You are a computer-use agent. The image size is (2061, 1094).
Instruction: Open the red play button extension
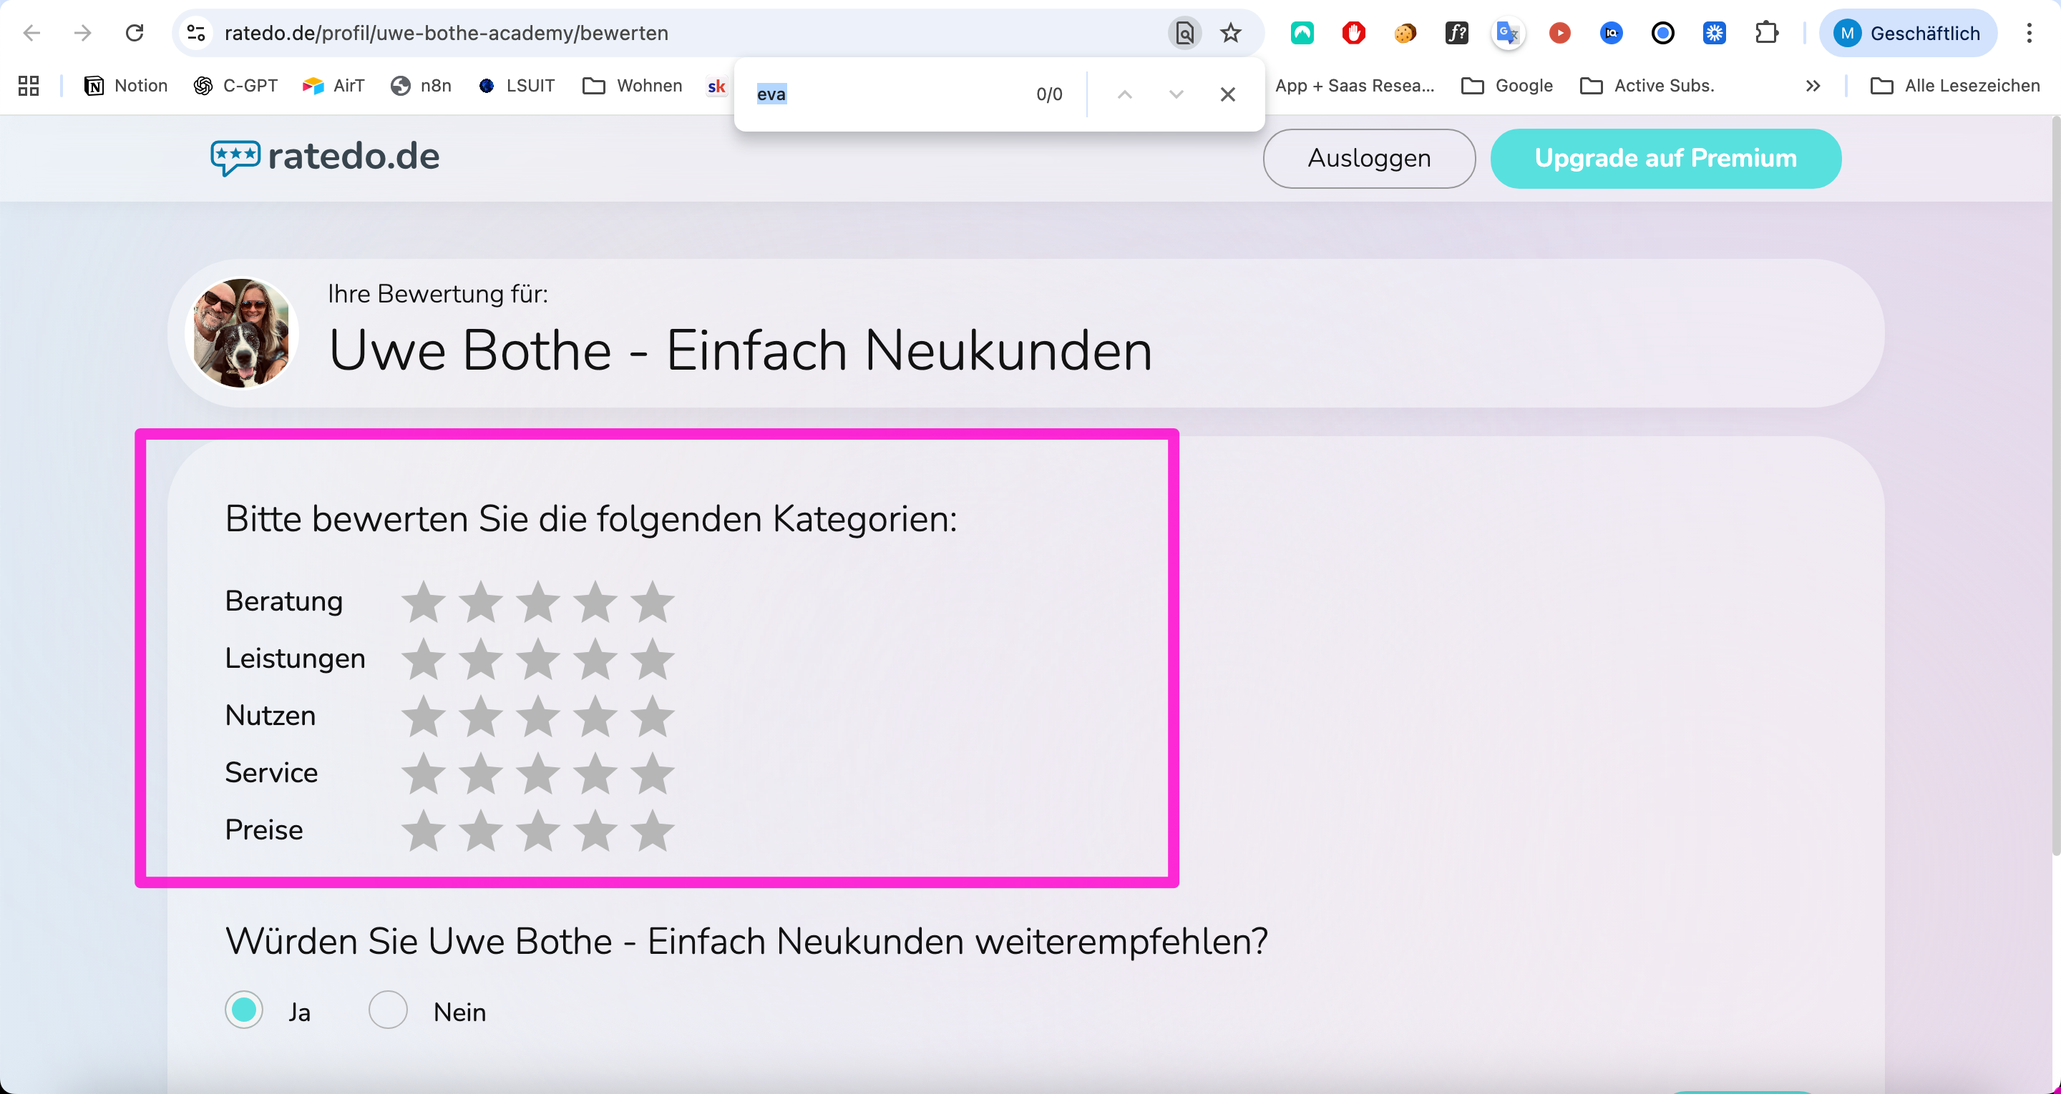(1559, 33)
